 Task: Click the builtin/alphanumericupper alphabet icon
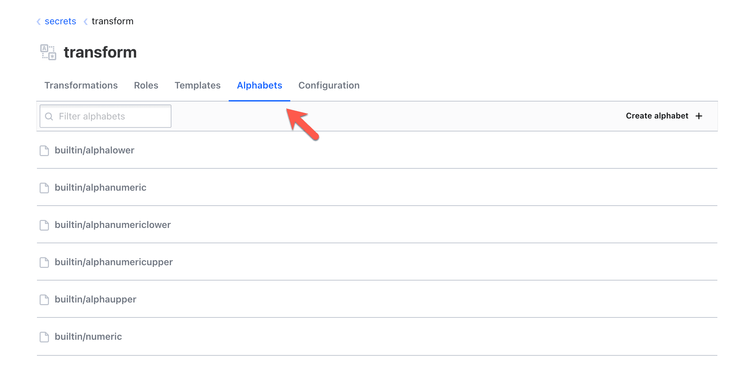(x=44, y=262)
